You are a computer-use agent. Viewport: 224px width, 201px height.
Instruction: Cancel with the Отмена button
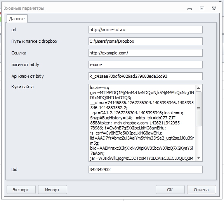201,190
